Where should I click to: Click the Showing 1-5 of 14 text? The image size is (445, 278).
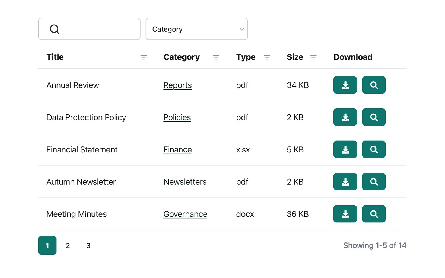click(375, 245)
